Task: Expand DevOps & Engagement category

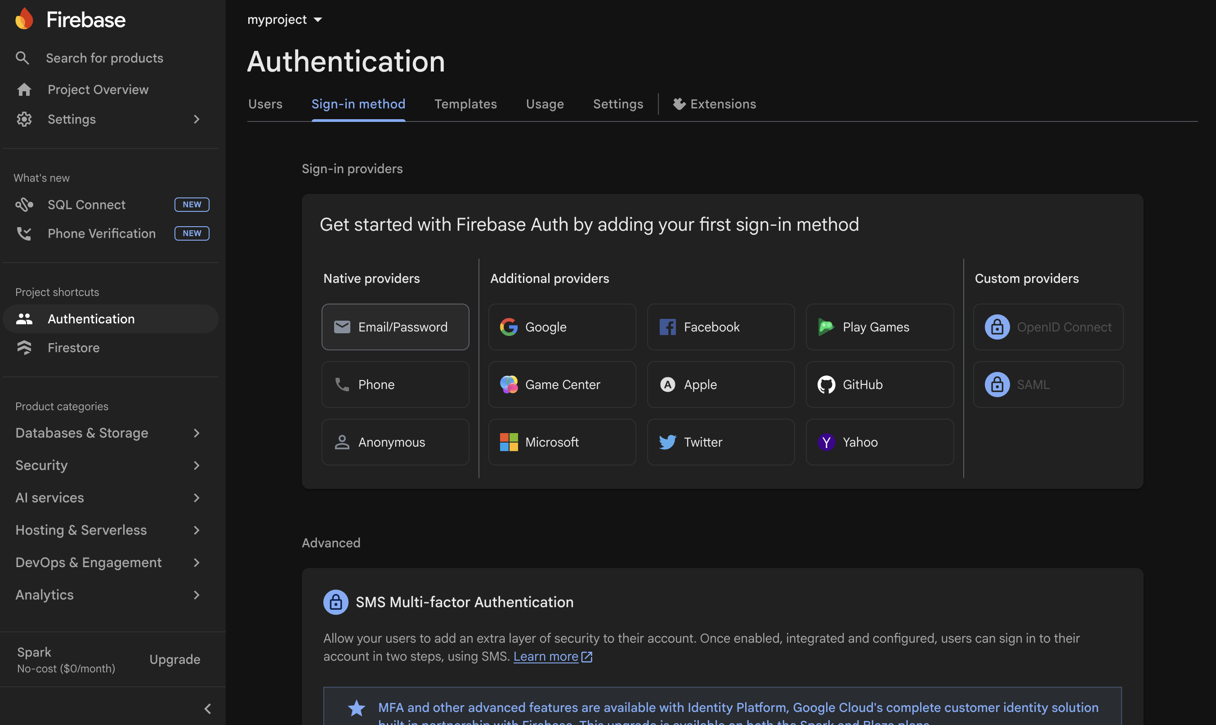Action: 197,563
